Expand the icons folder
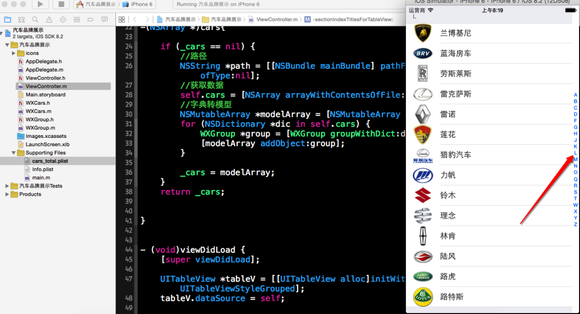 (14, 53)
